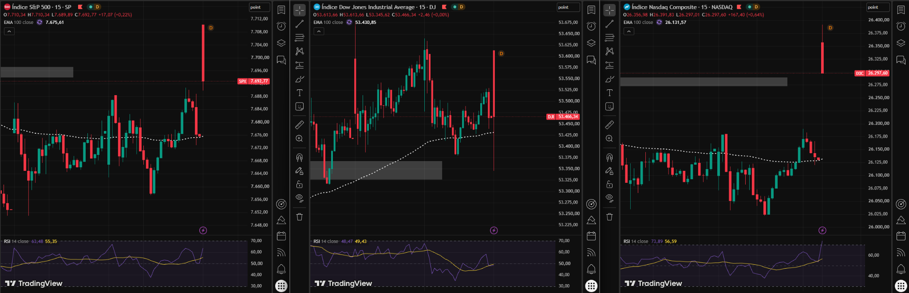Select the ruler measure tool beside Dow Jones chart
The width and height of the screenshot is (909, 293).
[x=300, y=125]
